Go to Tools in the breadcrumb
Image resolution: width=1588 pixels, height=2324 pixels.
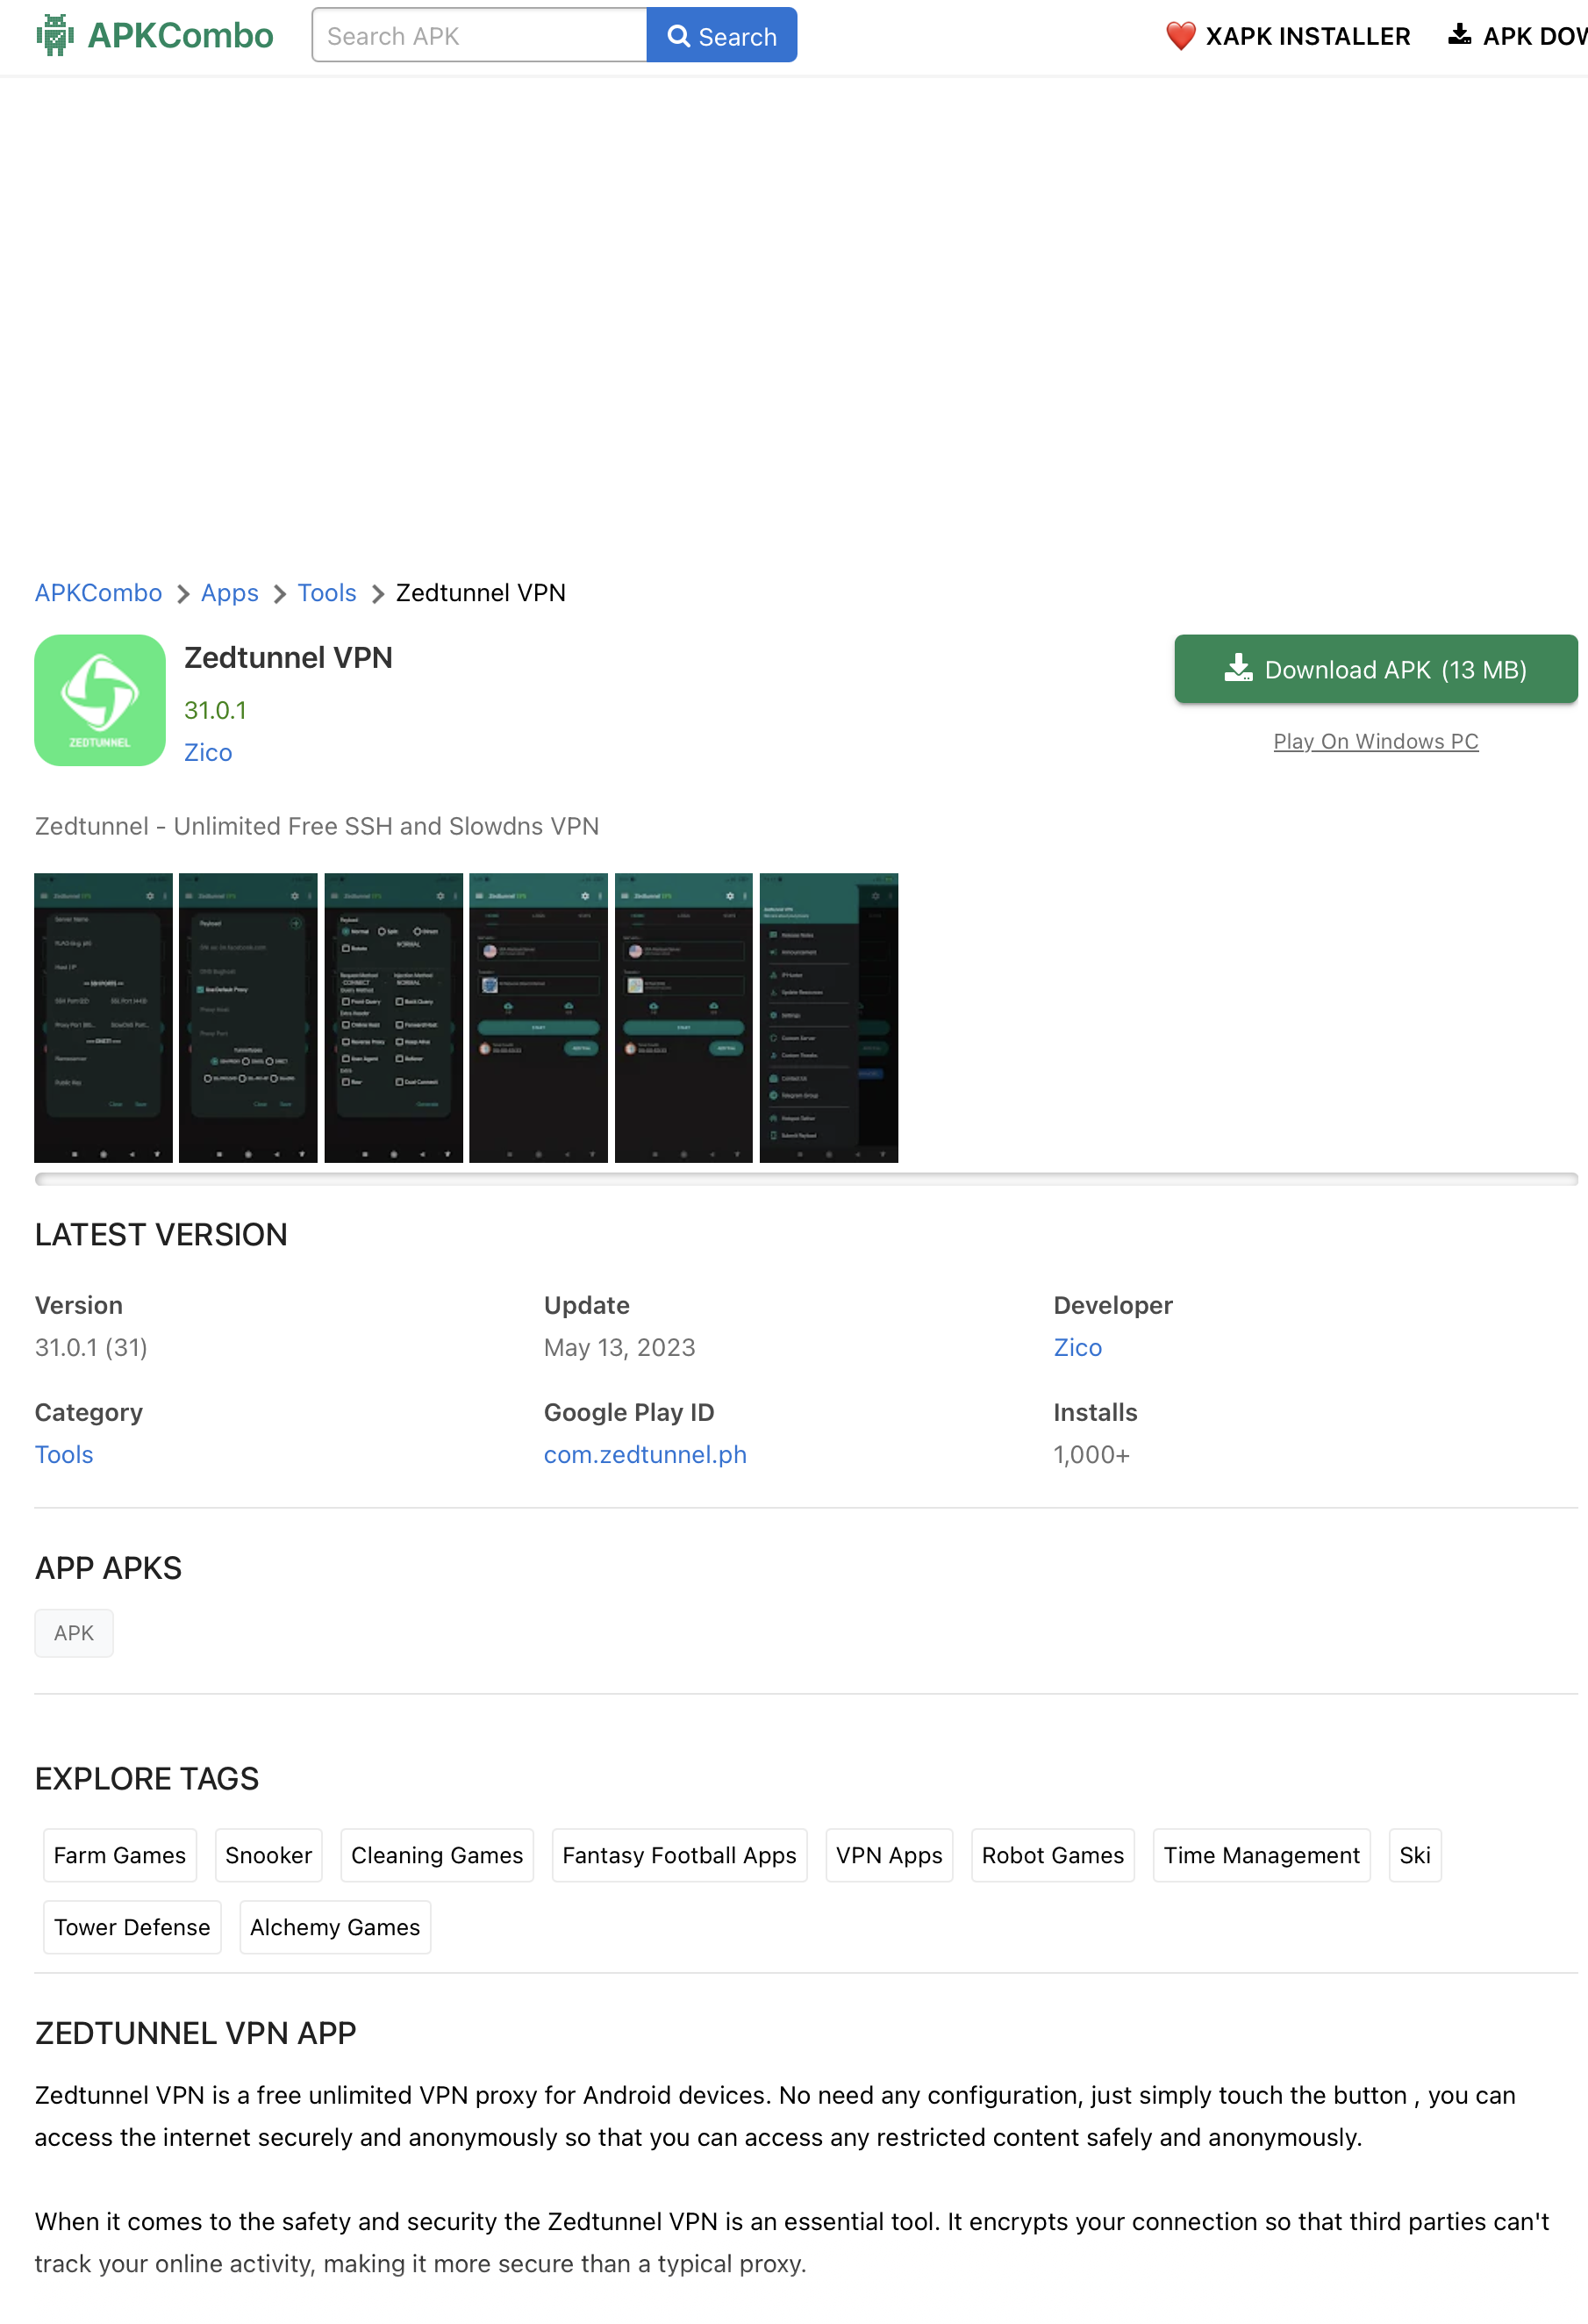tap(326, 593)
